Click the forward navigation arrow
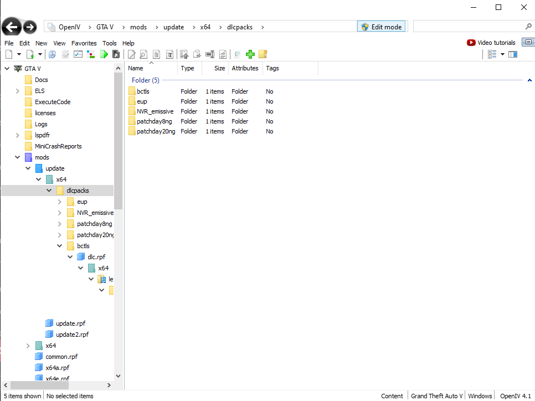 pos(30,27)
